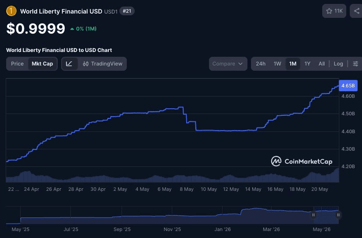Image resolution: width=362 pixels, height=238 pixels.
Task: Expand the Compare dropdown
Action: tap(228, 64)
